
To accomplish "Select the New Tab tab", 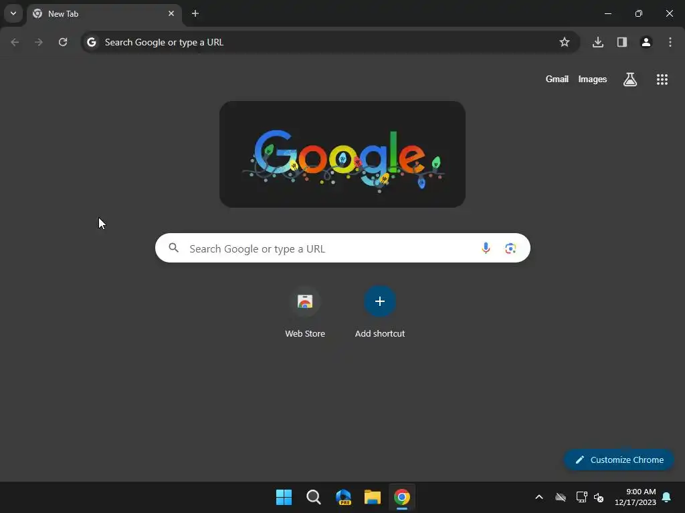I will pyautogui.click(x=104, y=14).
